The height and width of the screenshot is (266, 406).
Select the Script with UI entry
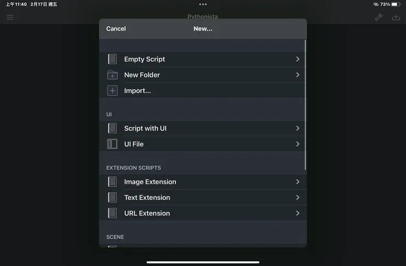(145, 129)
